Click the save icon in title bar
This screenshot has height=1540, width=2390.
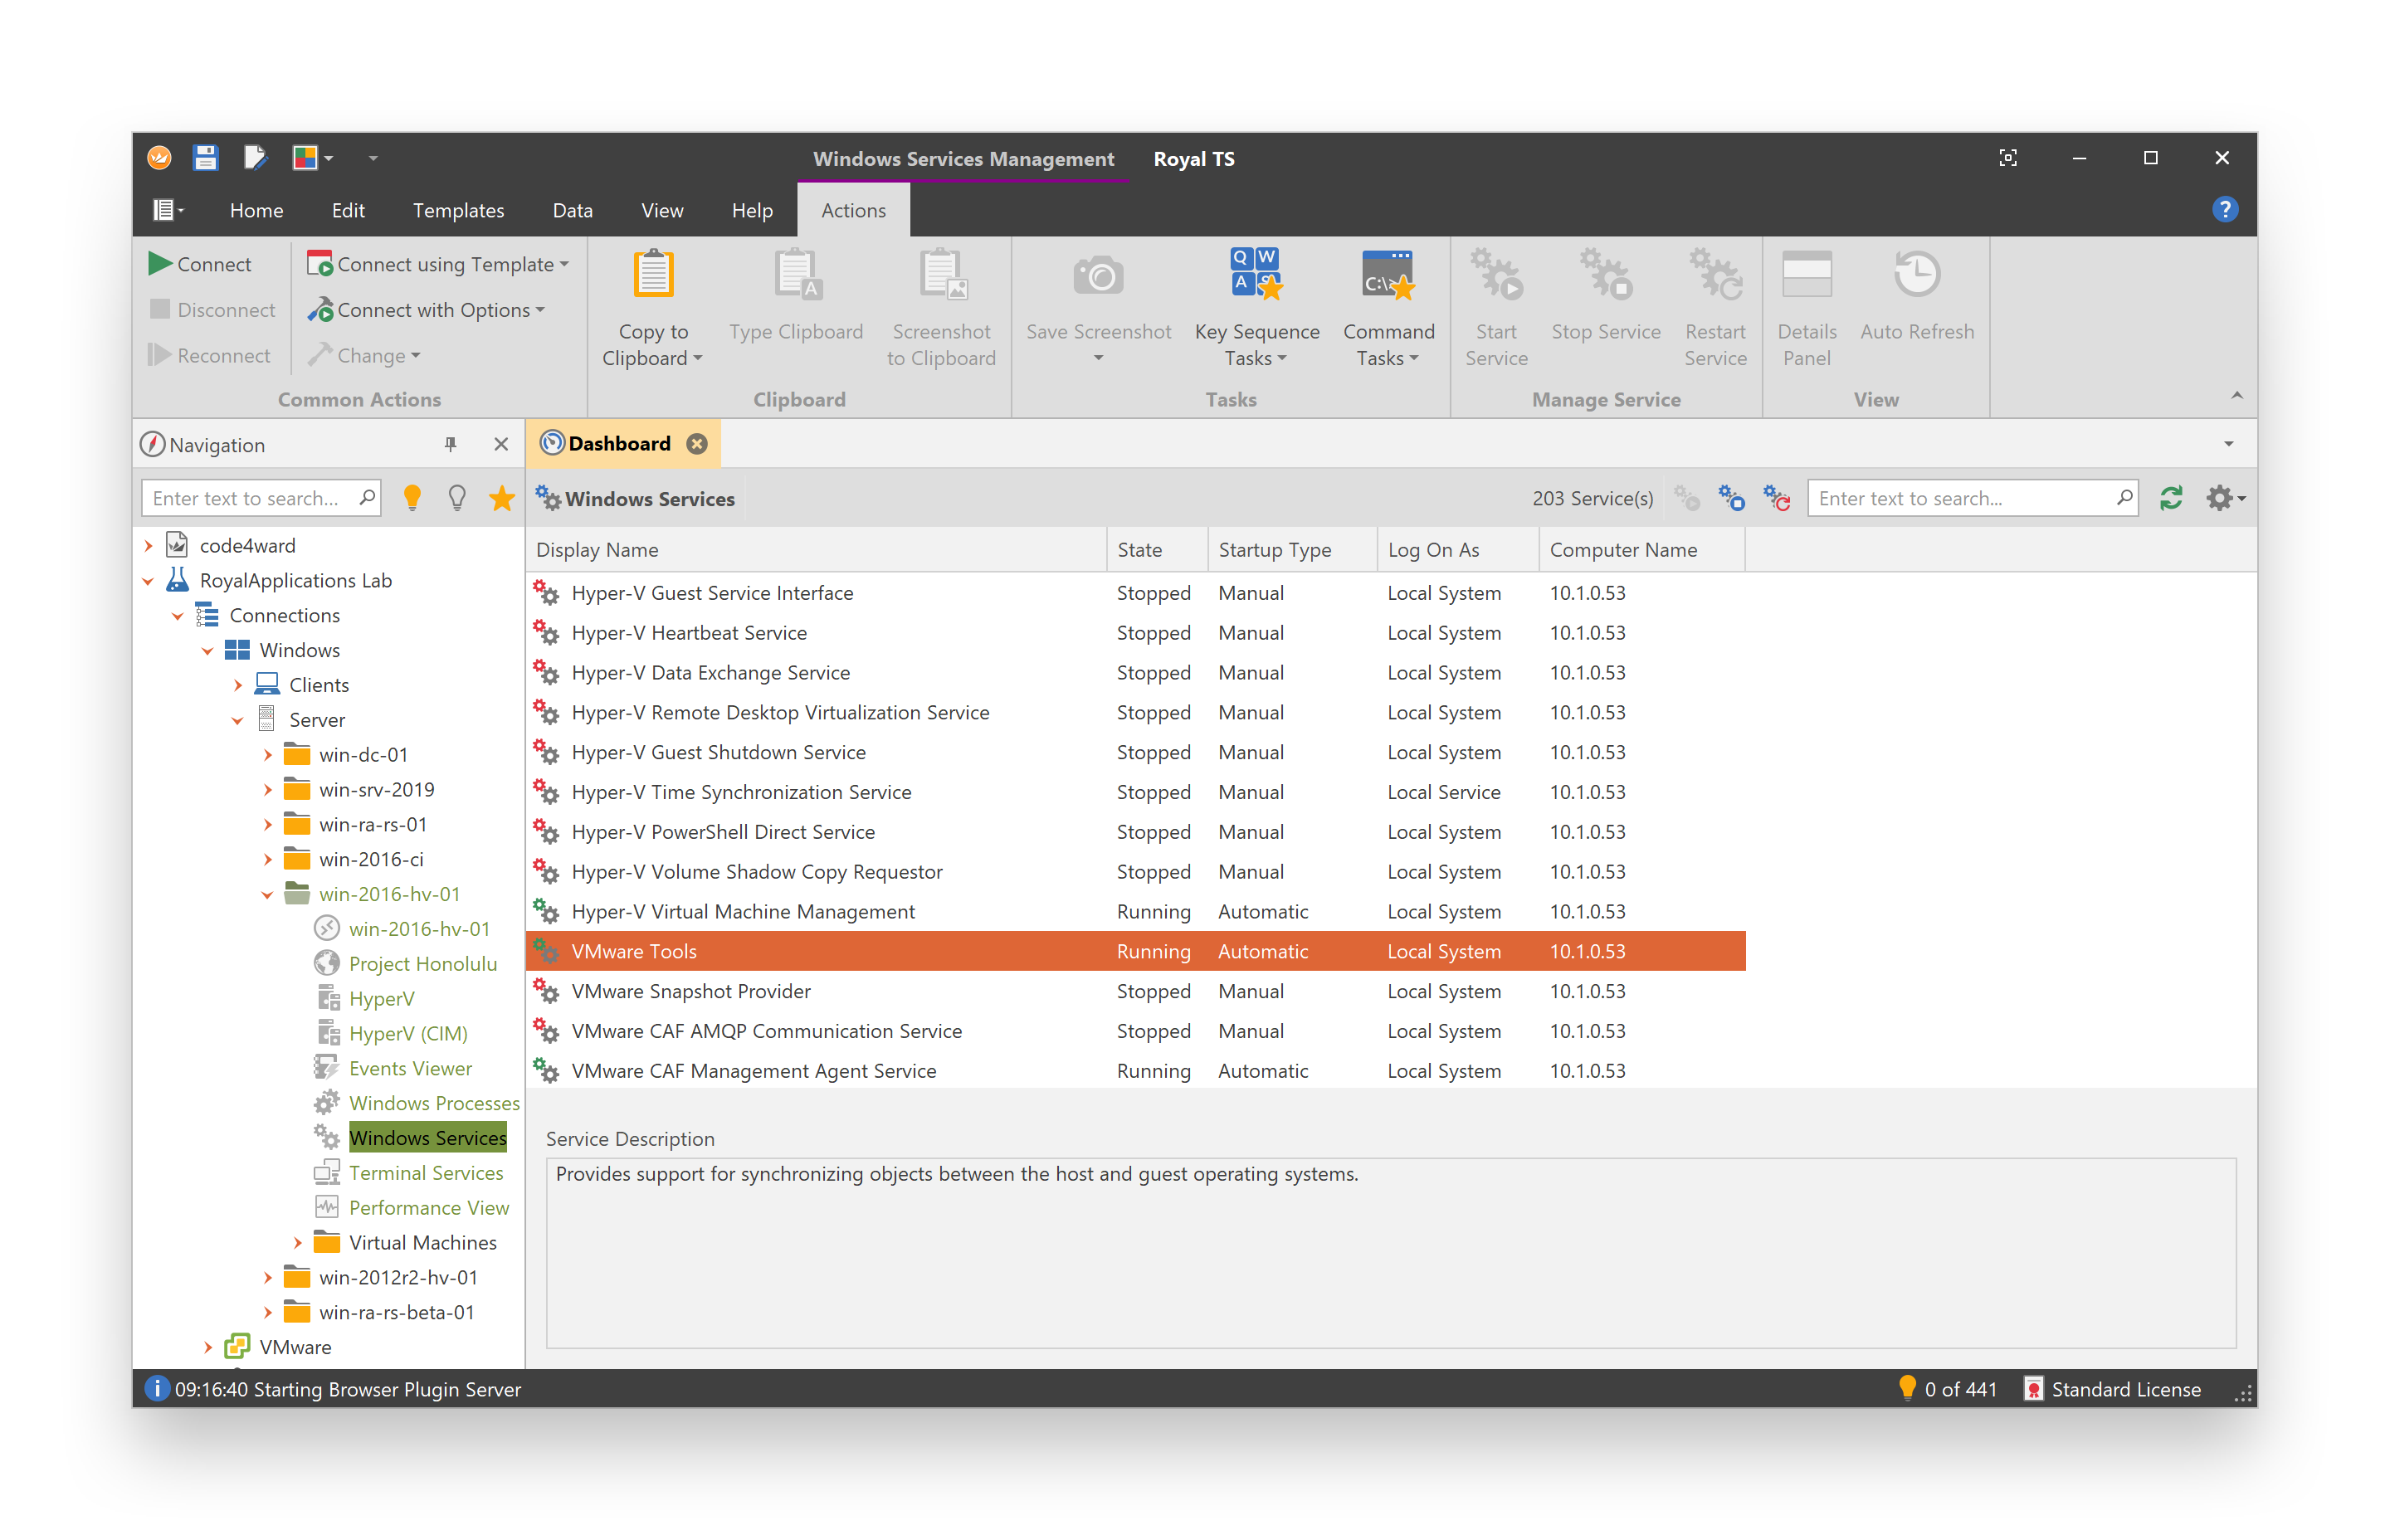206,158
